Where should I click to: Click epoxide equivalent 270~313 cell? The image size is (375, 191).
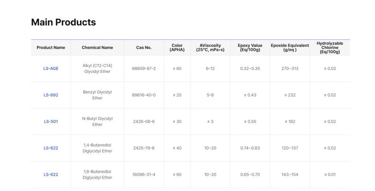pyautogui.click(x=290, y=69)
